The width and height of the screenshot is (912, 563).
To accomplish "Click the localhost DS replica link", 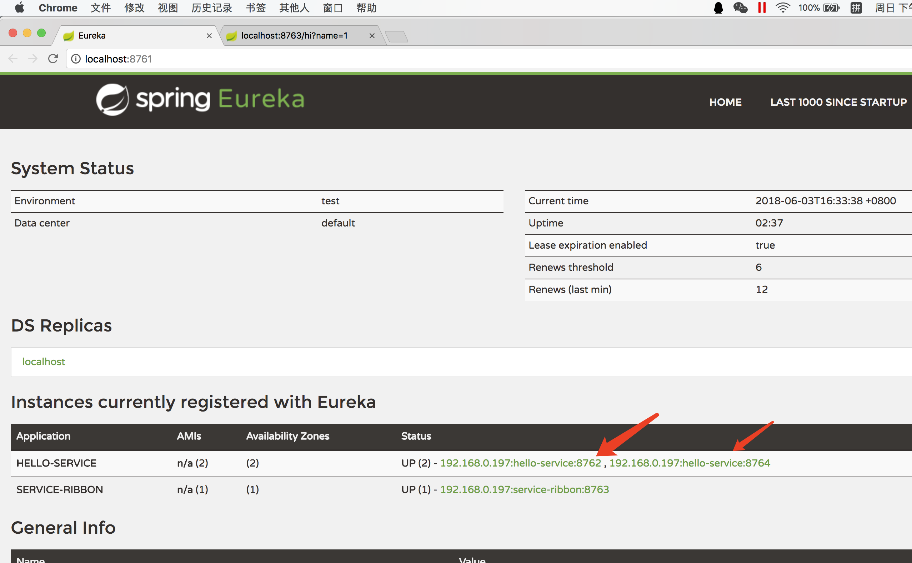I will point(44,362).
